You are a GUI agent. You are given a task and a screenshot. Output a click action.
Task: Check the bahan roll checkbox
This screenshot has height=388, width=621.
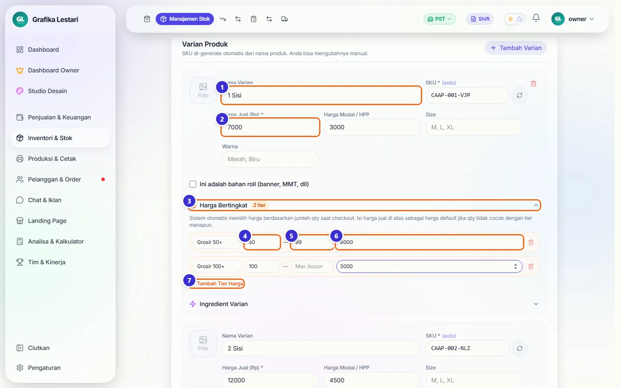193,184
